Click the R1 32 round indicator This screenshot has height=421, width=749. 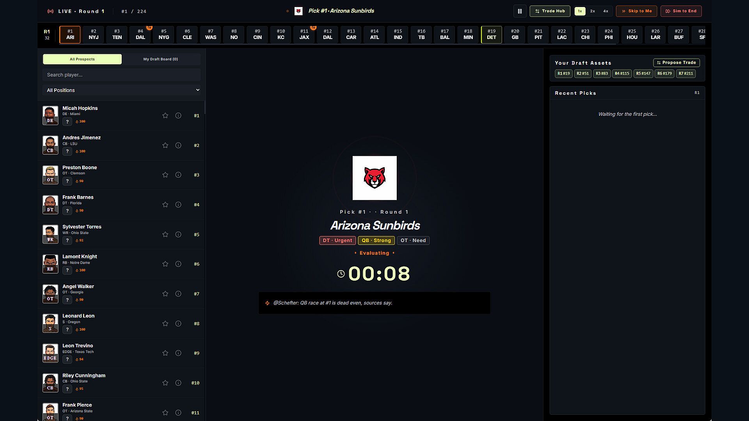click(x=47, y=35)
